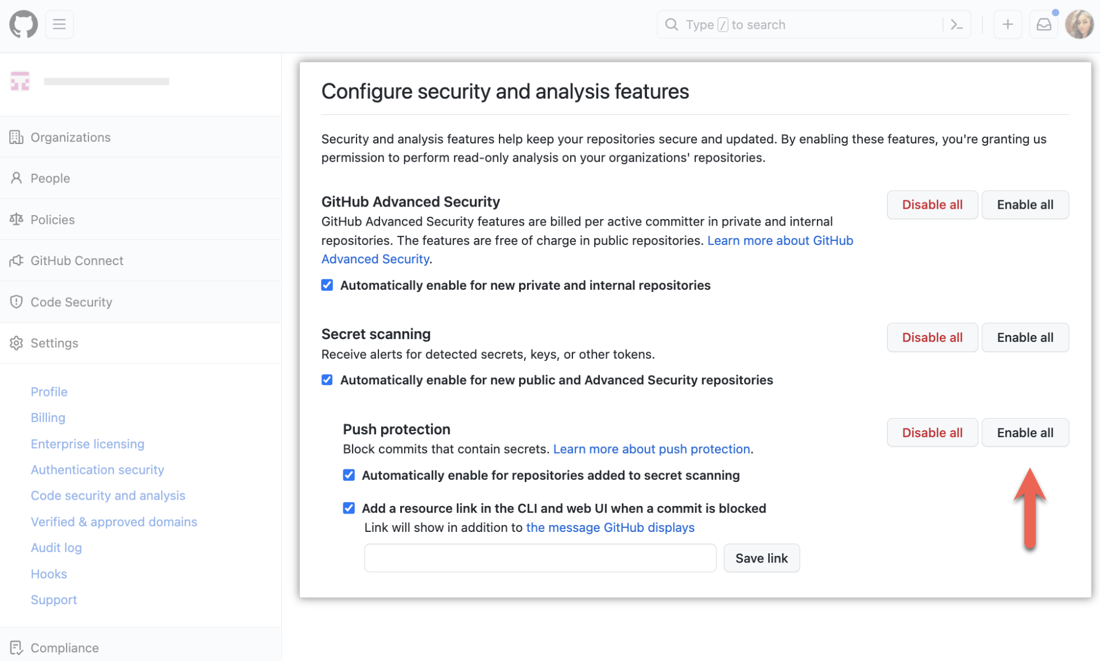Open the user profile avatar
Screen dimensions: 1100x661
pyautogui.click(x=1079, y=24)
